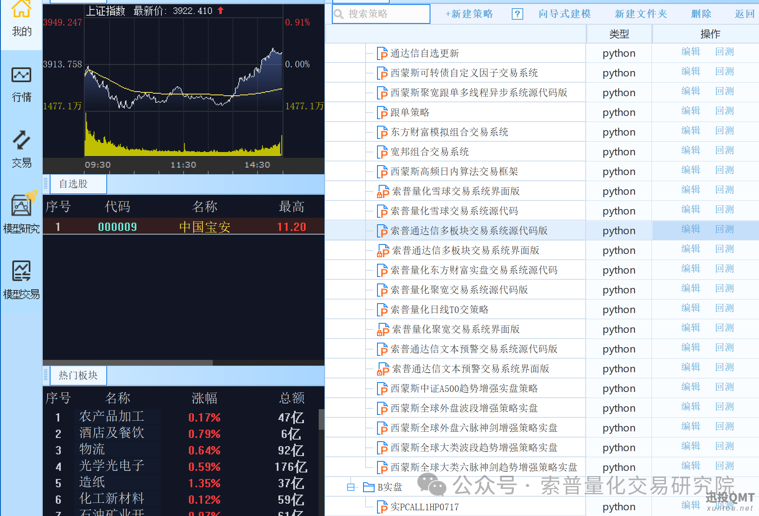Click +新建策略 to create a strategy
759x516 pixels.
pyautogui.click(x=469, y=14)
